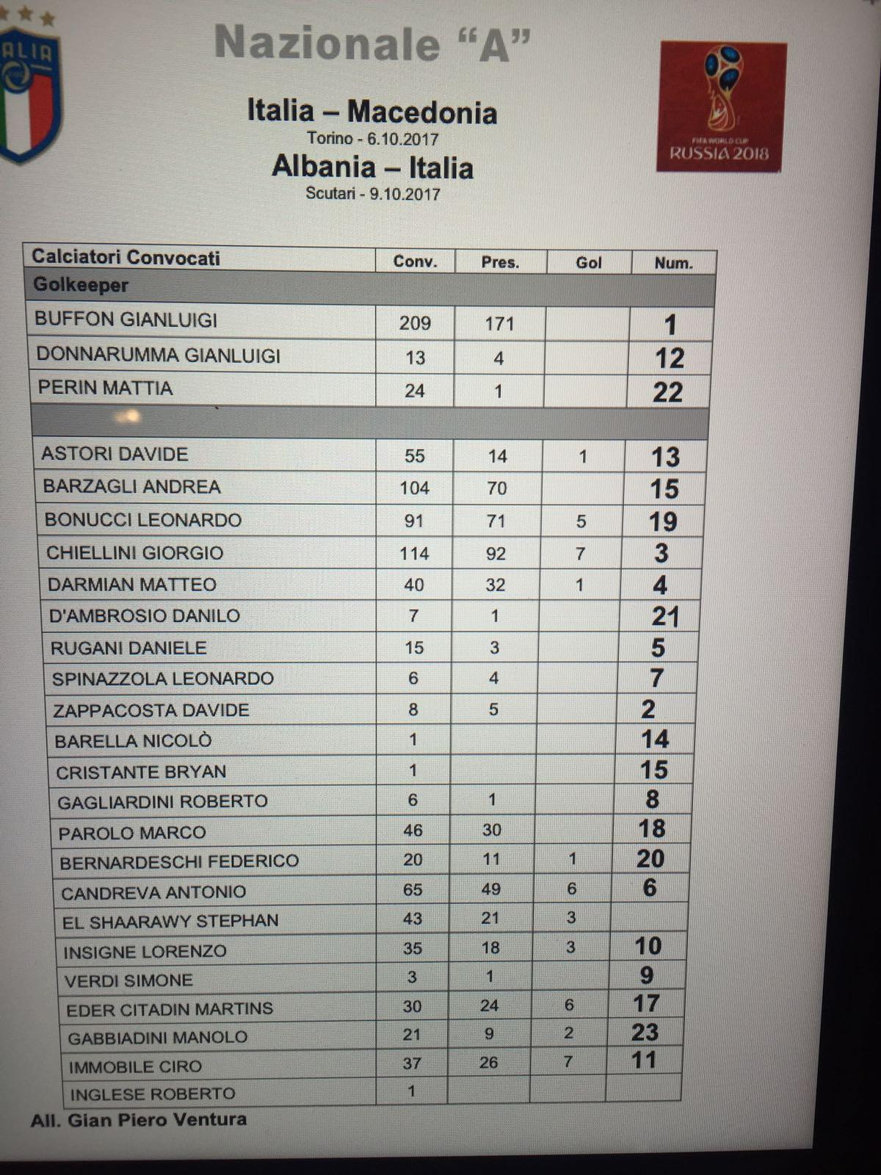Click the Calciatori Convocati column header
This screenshot has width=881, height=1175.
pyautogui.click(x=126, y=257)
